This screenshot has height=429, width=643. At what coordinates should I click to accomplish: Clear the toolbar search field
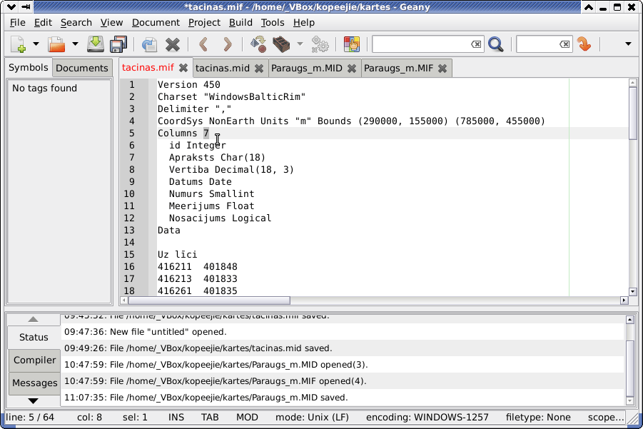tap(476, 44)
